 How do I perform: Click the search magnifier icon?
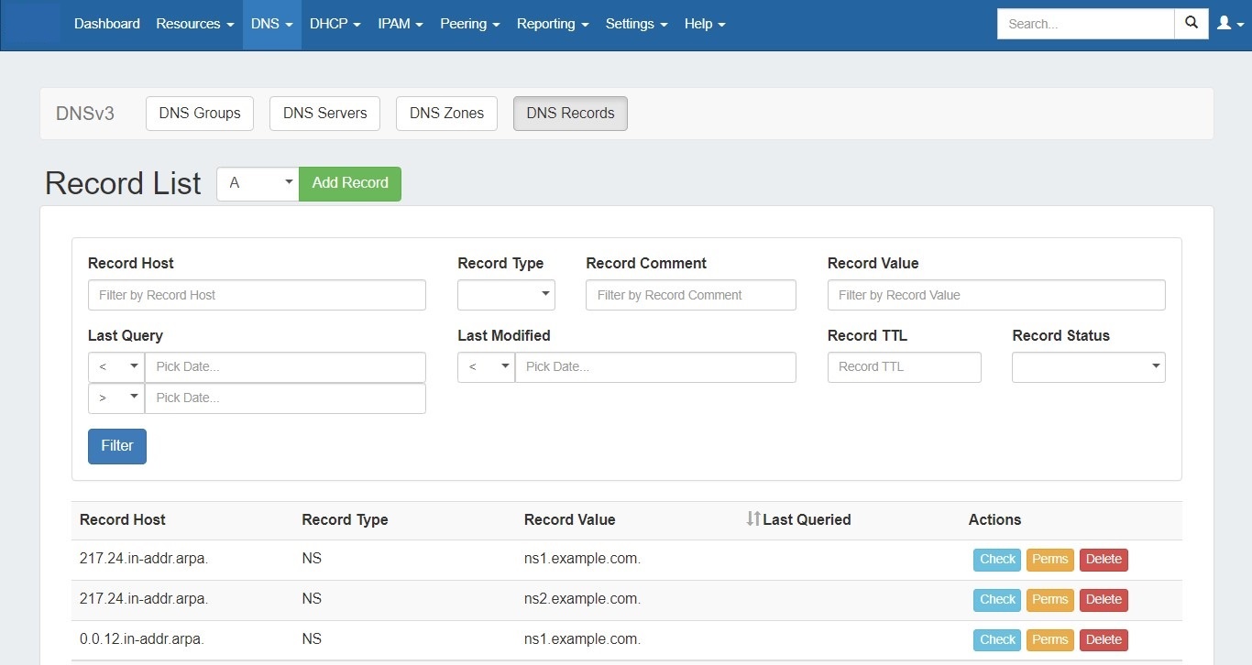click(1191, 24)
